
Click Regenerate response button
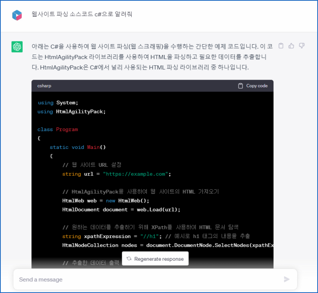pyautogui.click(x=155, y=259)
